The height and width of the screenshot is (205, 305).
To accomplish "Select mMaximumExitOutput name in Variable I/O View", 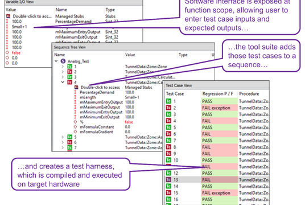I will coord(76,37).
